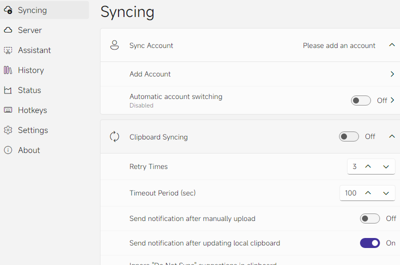Click the History books icon
The height and width of the screenshot is (265, 400).
(8, 70)
